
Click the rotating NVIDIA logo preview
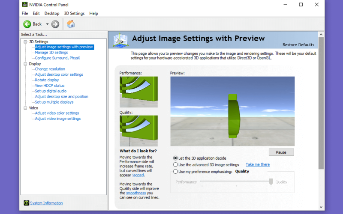coord(232,111)
